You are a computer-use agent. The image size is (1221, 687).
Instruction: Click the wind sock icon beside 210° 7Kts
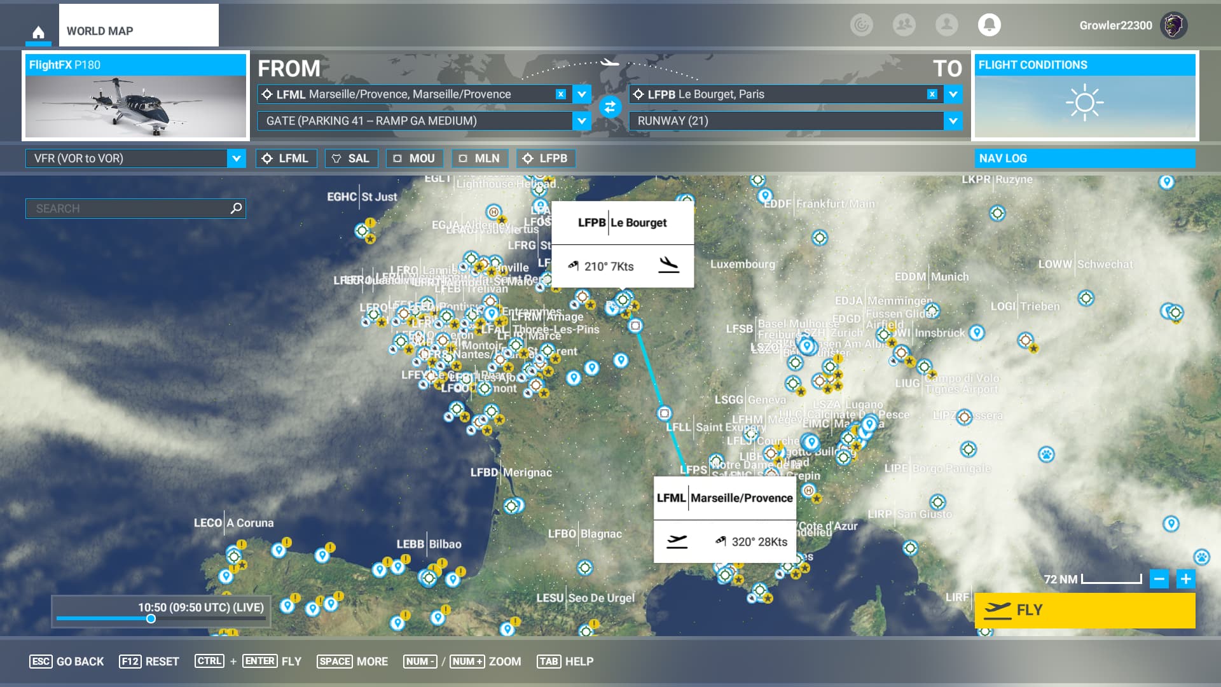coord(573,266)
